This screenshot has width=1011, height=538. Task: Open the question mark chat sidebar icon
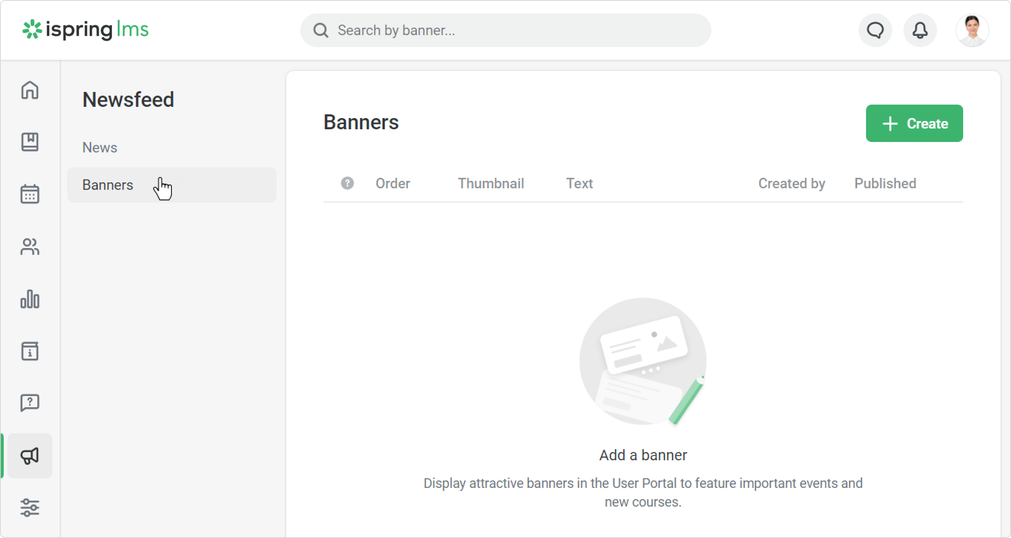pyautogui.click(x=30, y=403)
